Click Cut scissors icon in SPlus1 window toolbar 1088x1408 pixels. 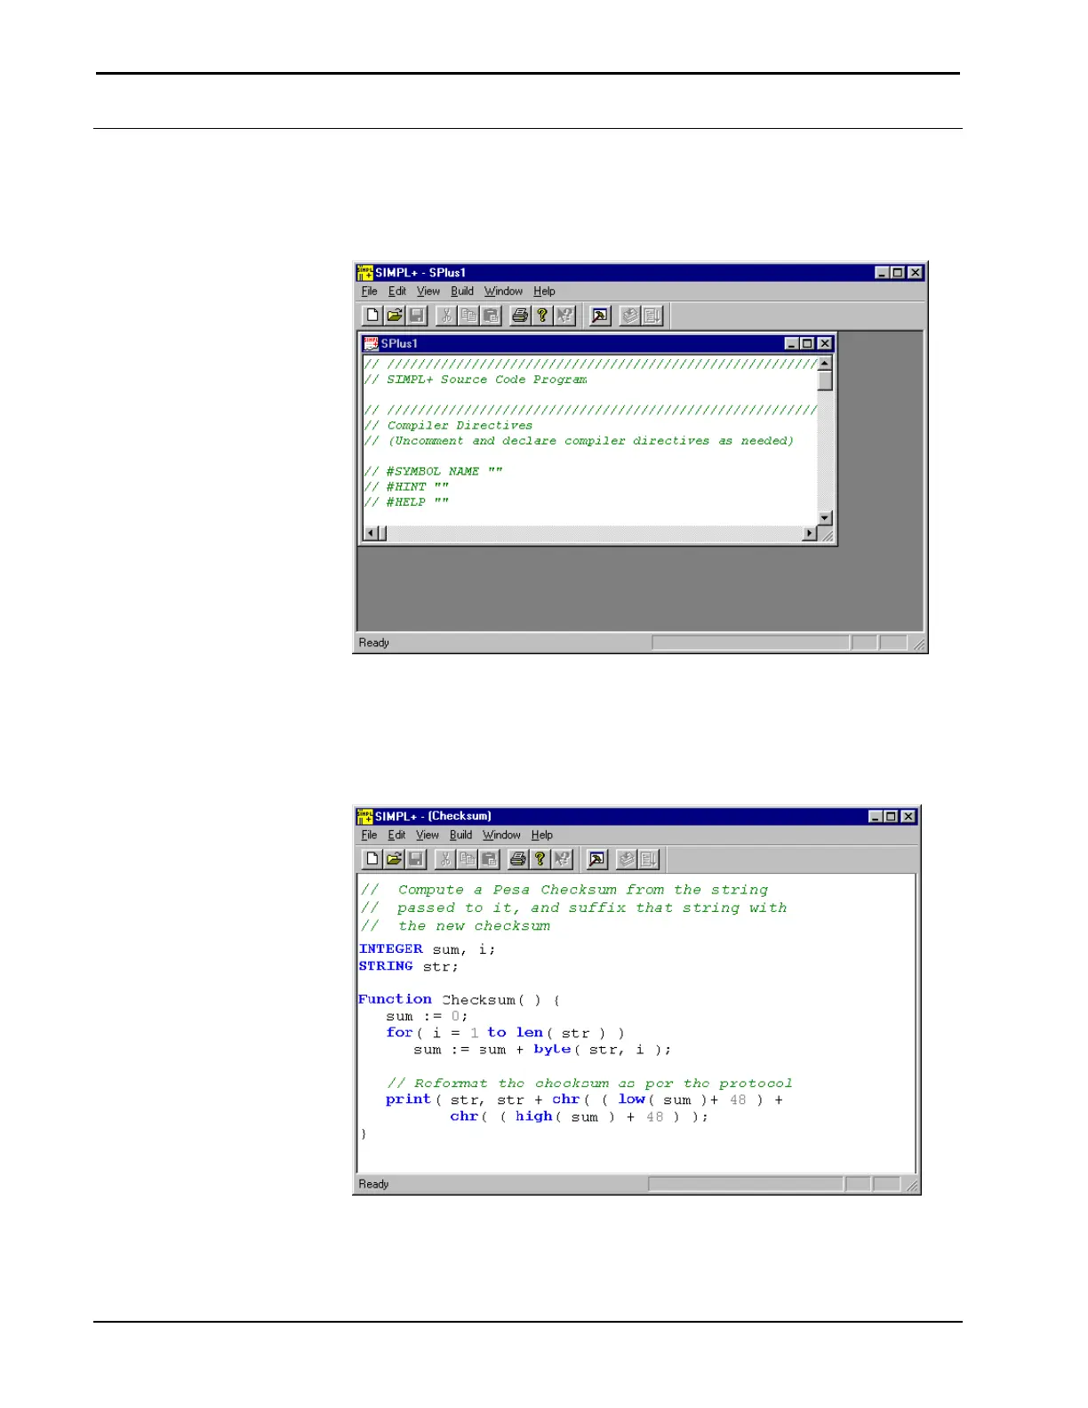pyautogui.click(x=446, y=316)
